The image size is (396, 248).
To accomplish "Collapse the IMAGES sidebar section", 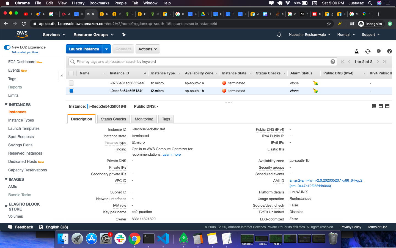I will point(6,179).
